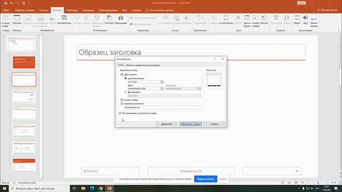Viewport: 342px width, 192px height.
Task: Open the Язык language dropdown
Action: coord(161,89)
